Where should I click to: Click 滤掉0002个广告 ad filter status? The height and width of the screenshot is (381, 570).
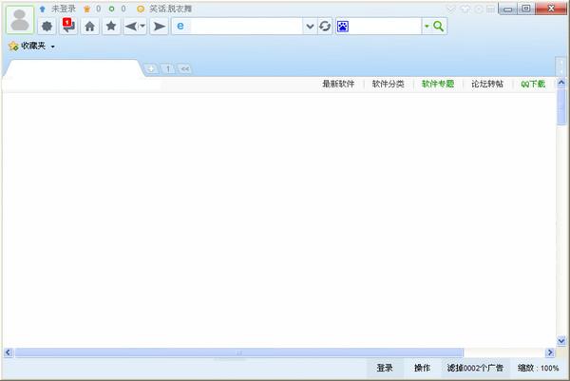[x=475, y=368]
